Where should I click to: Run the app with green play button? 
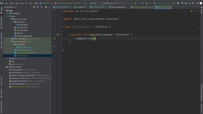point(124,3)
